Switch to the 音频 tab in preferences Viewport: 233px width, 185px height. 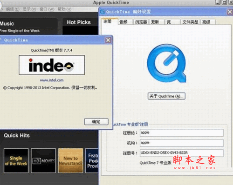(125, 22)
